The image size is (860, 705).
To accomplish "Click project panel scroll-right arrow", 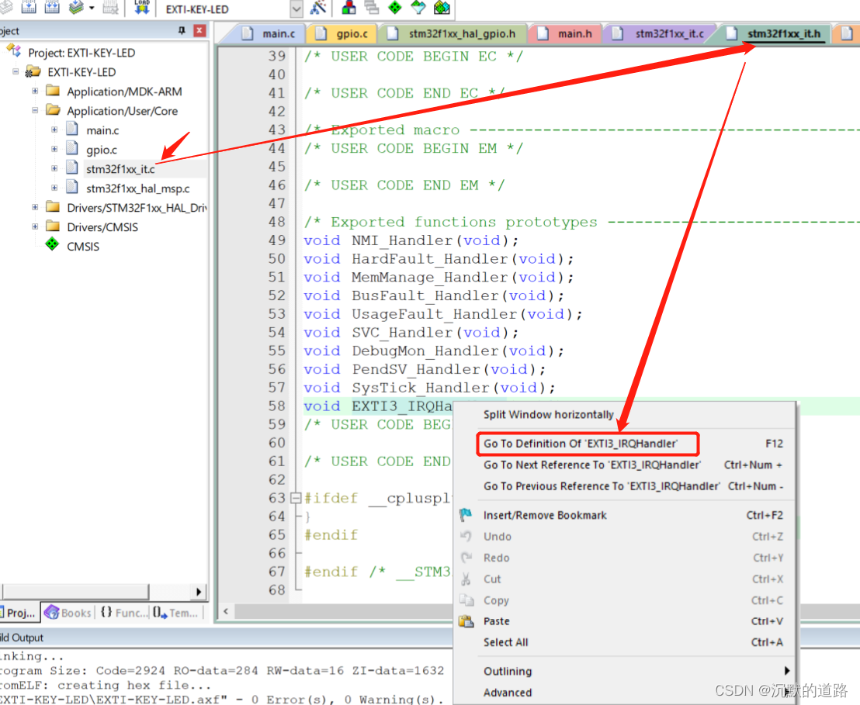I will click(199, 592).
